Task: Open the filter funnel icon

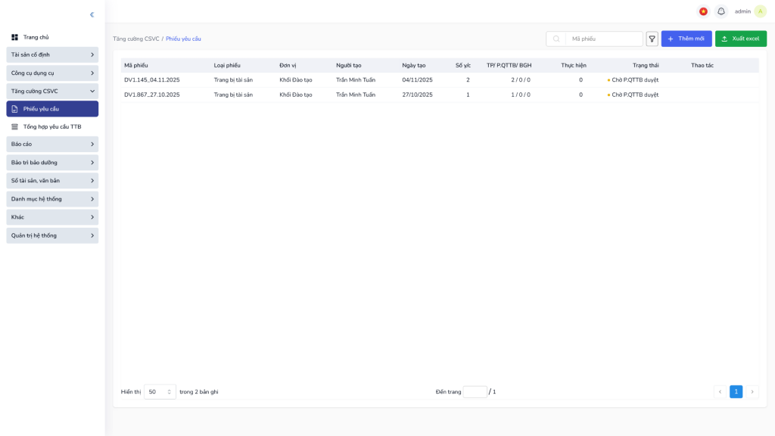Action: 652,39
